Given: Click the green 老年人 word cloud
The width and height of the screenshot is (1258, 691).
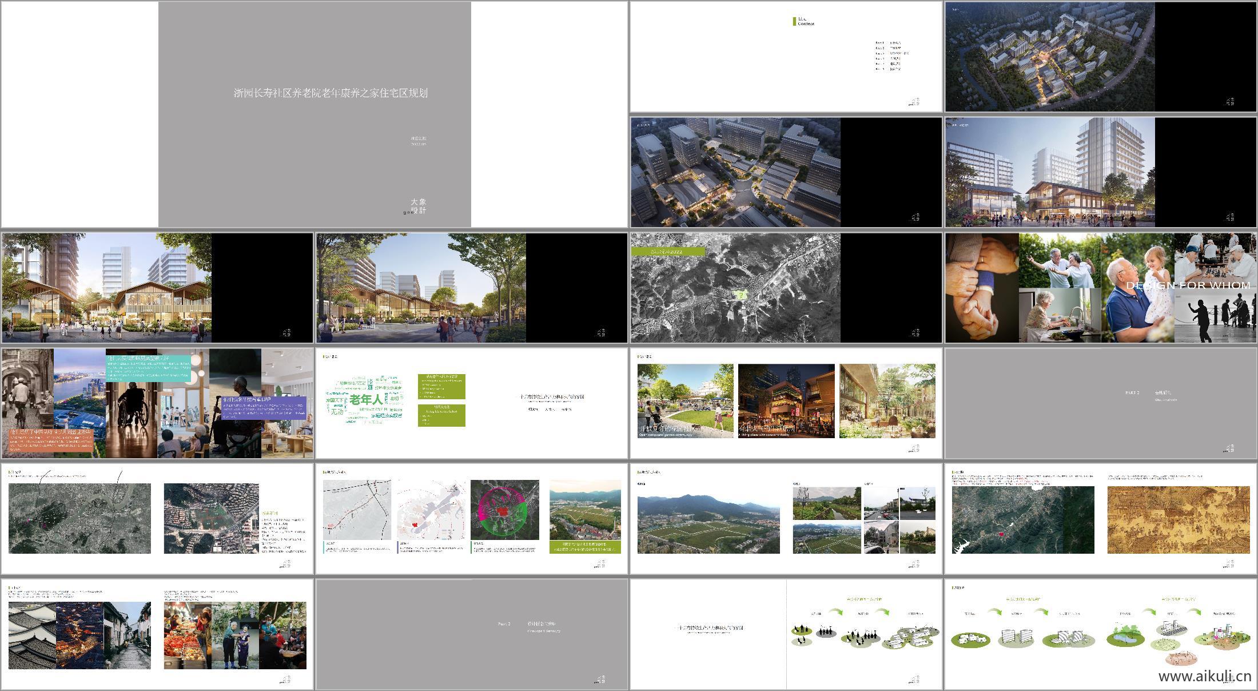Looking at the screenshot, I should 365,400.
